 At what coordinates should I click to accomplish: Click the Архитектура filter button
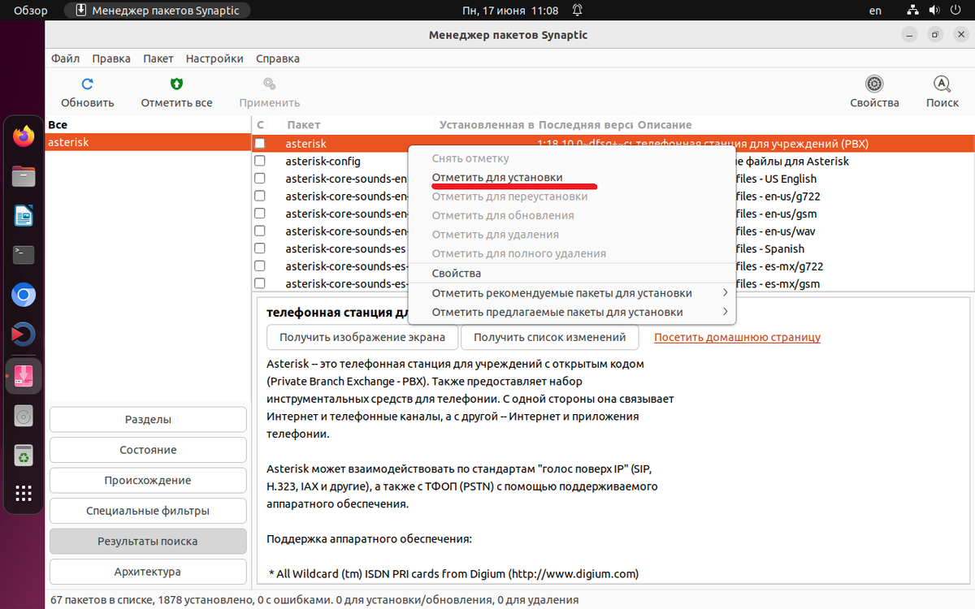148,572
